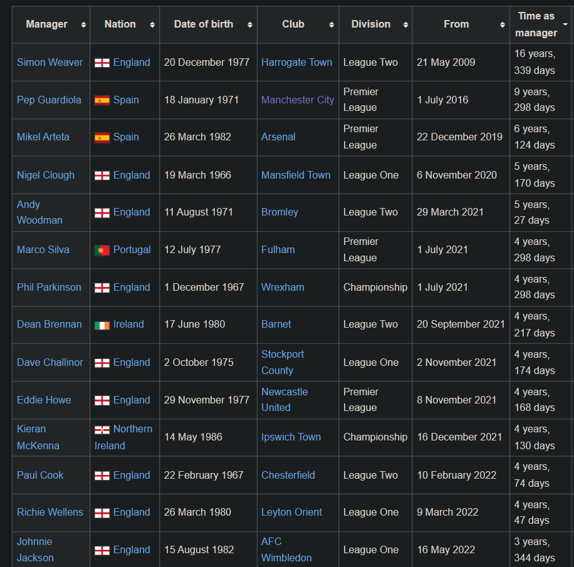Click England flag in Nigel Clough row
The image size is (574, 567).
tap(102, 175)
